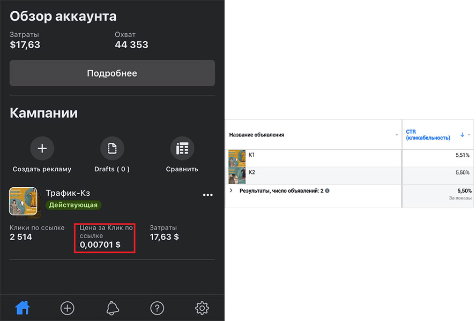Select the K1 ad thumbnail
The height and width of the screenshot is (321, 476).
pyautogui.click(x=237, y=158)
